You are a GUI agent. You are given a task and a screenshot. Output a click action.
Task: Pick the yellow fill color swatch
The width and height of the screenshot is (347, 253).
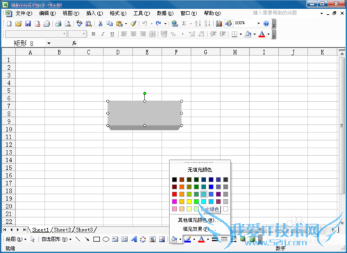click(189, 202)
